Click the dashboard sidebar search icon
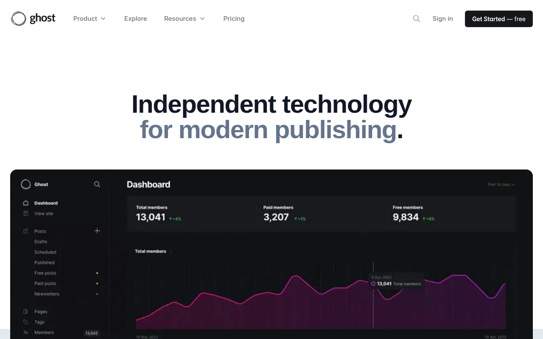The width and height of the screenshot is (543, 339). click(x=97, y=184)
